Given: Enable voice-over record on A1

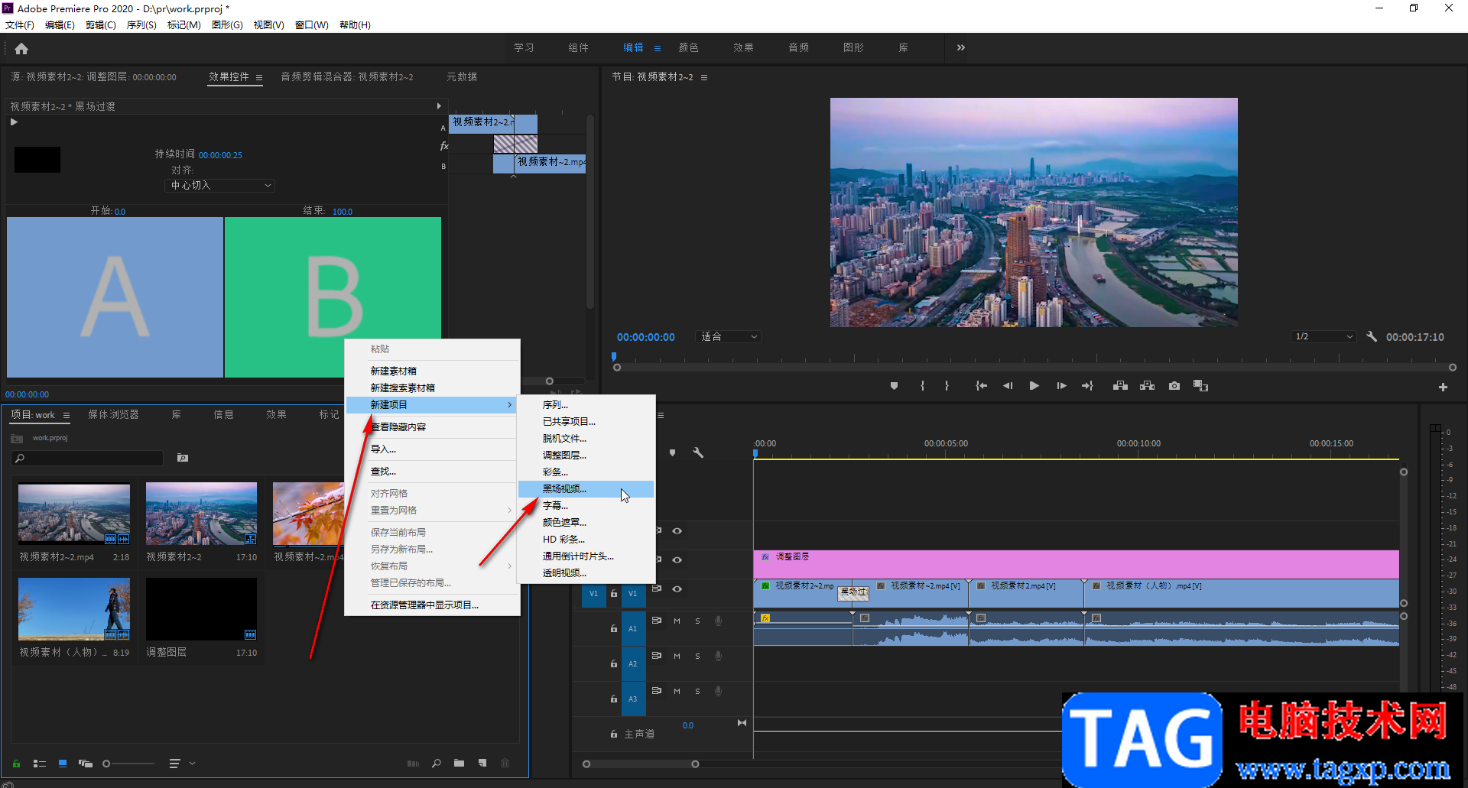Looking at the screenshot, I should pyautogui.click(x=718, y=621).
